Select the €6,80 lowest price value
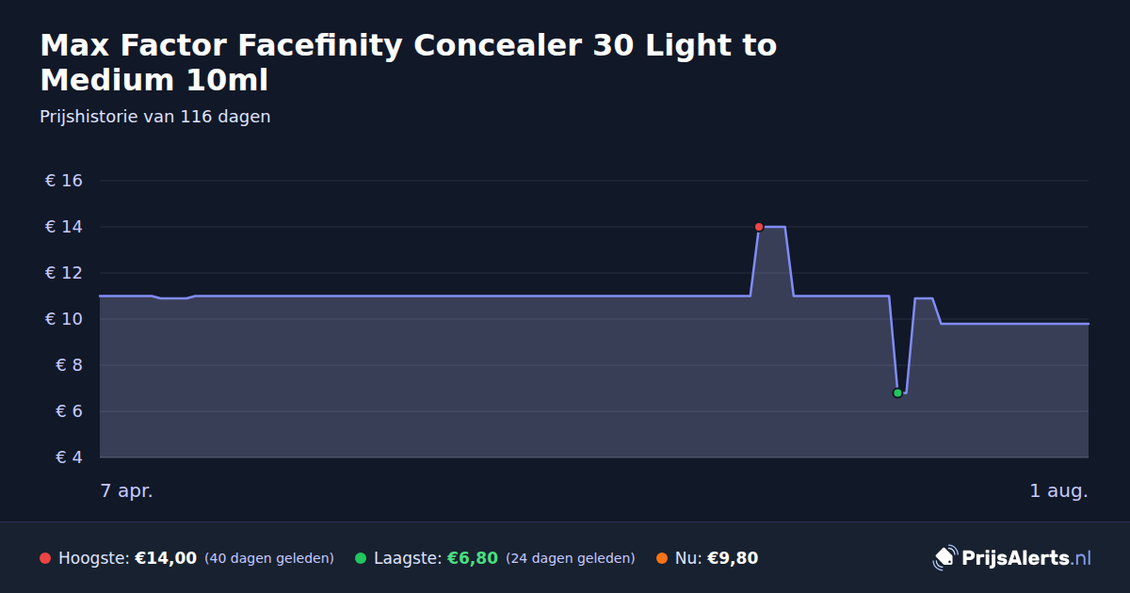The height and width of the screenshot is (593, 1130). [x=472, y=558]
